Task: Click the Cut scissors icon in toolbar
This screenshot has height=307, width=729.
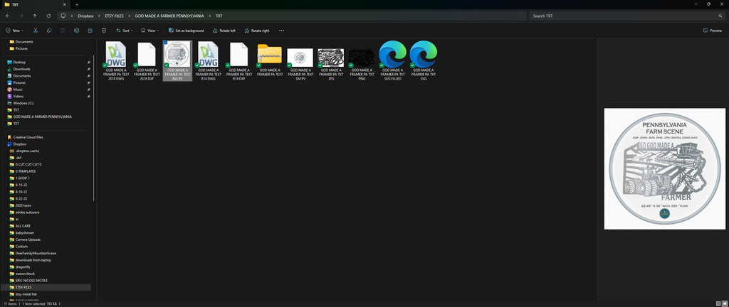Action: (x=36, y=31)
